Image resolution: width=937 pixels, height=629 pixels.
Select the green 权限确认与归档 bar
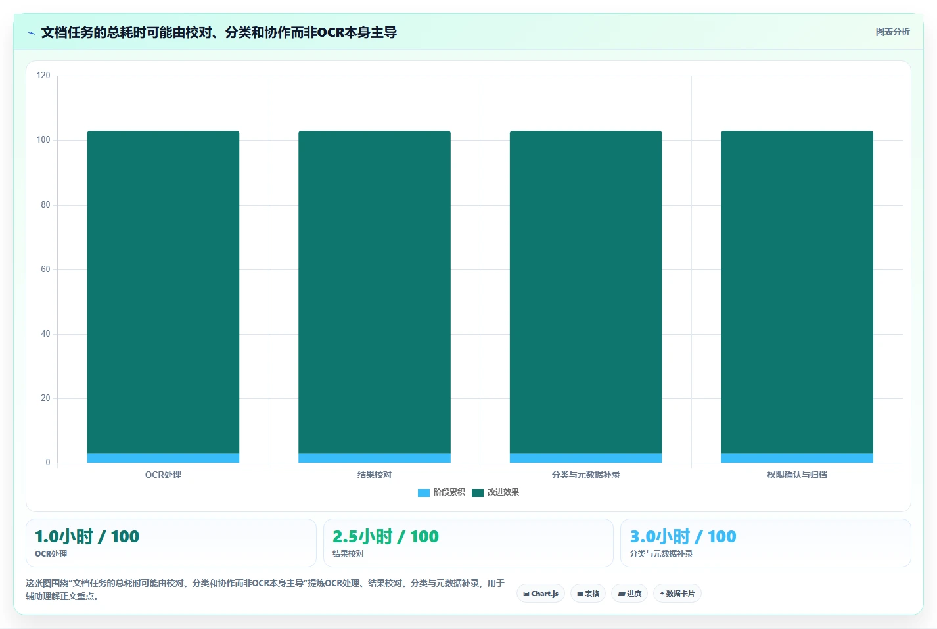point(797,292)
